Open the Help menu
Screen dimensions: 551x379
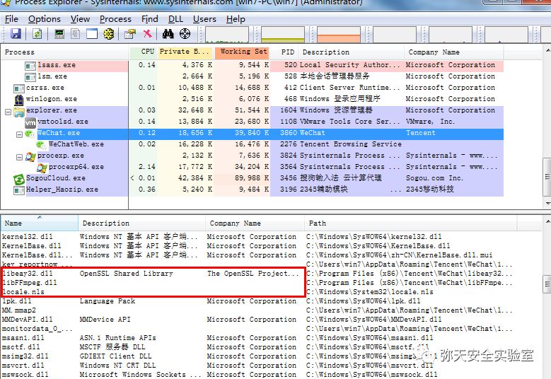[236, 19]
